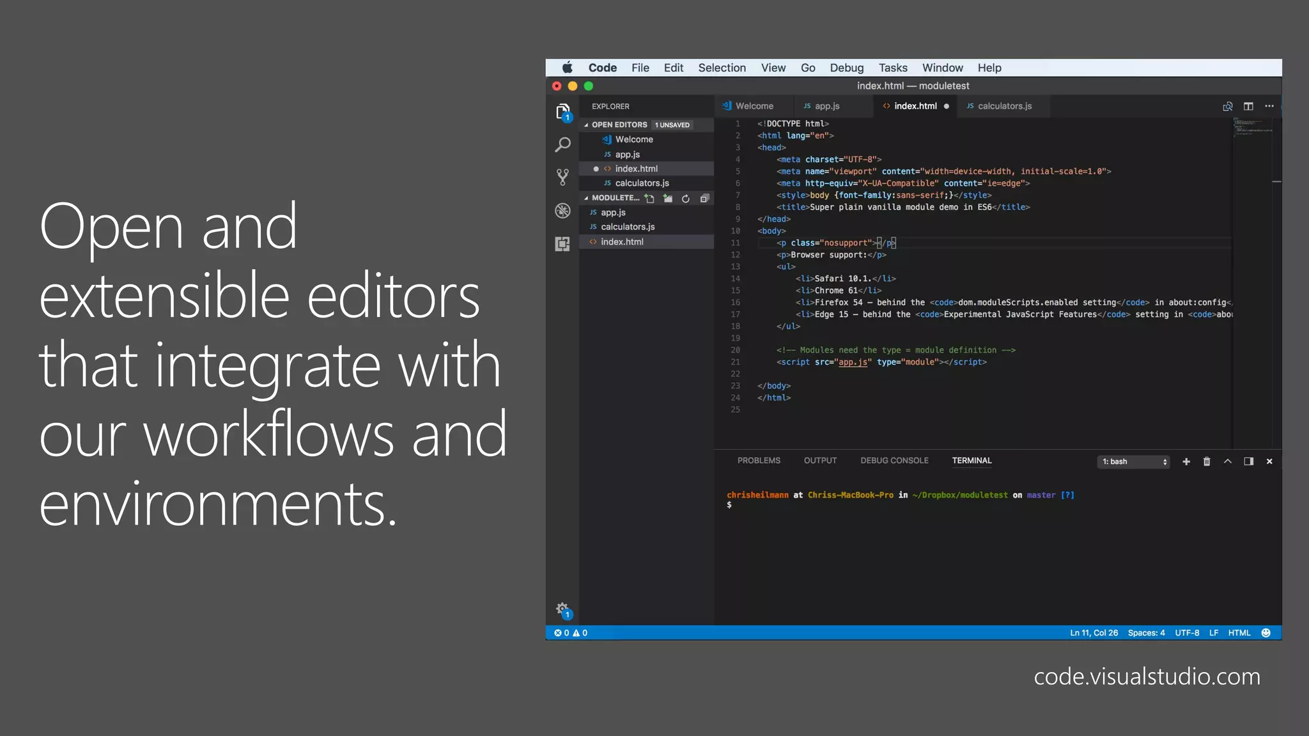Click the Open Preview icon in editor
1309x736 pixels.
1227,106
